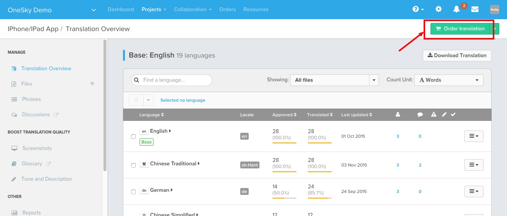507x216 pixels.
Task: Click the comments speech bubble column icon
Action: [x=420, y=114]
